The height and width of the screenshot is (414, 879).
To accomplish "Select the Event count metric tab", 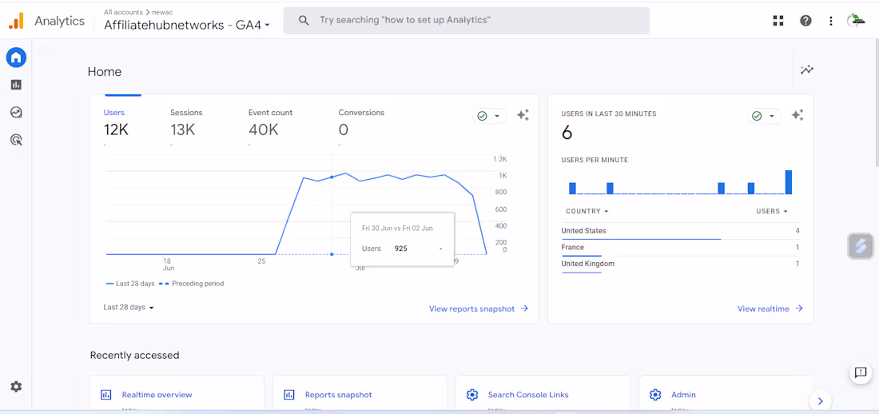I will click(x=270, y=122).
